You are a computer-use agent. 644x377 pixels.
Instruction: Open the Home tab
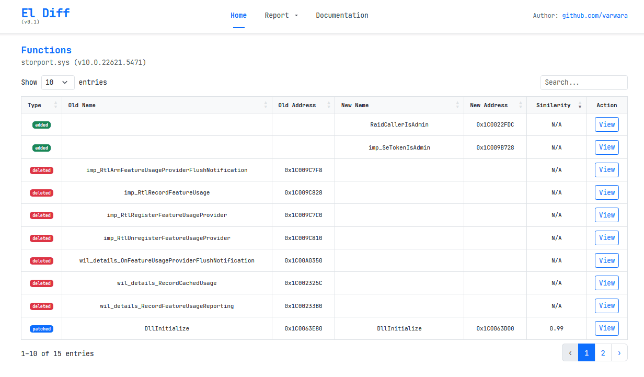tap(238, 15)
